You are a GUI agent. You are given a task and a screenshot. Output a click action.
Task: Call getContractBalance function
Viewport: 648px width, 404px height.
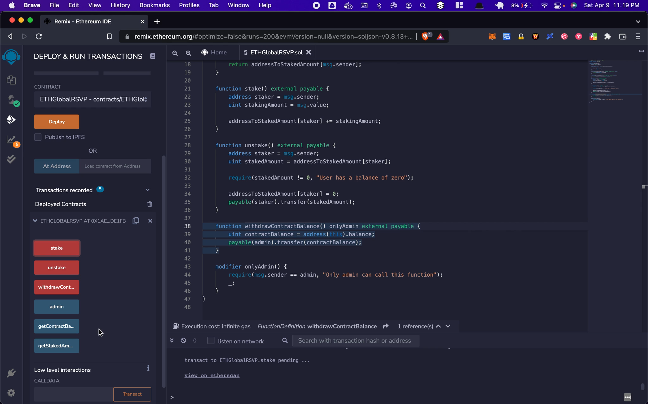[x=57, y=326]
